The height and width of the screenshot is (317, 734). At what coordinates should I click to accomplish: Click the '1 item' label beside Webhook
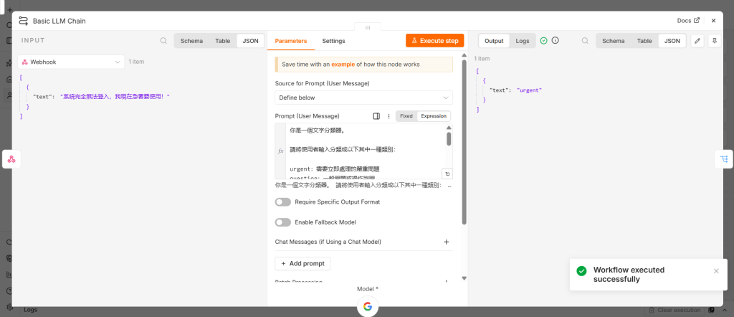pyautogui.click(x=136, y=62)
